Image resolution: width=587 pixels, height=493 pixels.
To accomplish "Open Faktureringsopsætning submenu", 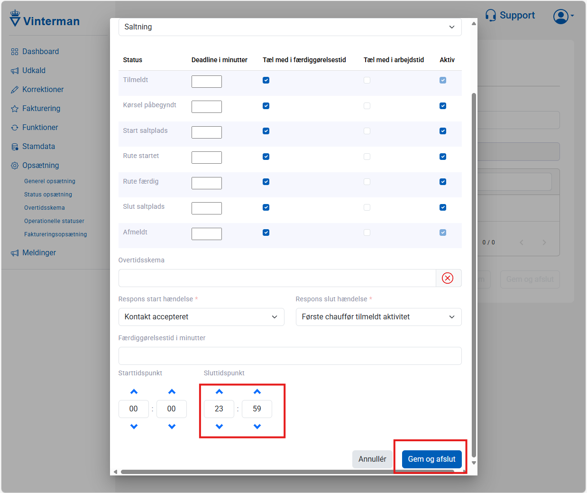I will click(55, 234).
